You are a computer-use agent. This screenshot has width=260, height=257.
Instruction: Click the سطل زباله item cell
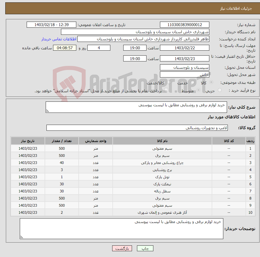click(x=162, y=191)
